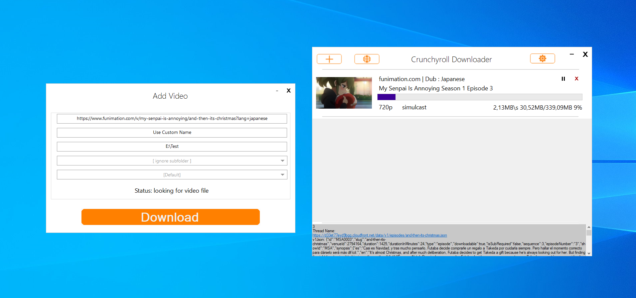Viewport: 636px width, 298px height.
Task: Click the Thread Name line in the log
Action: pos(324,231)
